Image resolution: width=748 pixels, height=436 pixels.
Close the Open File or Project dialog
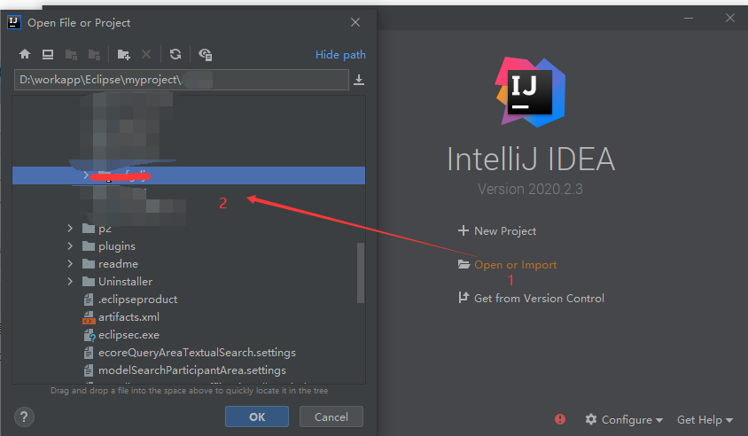coord(355,22)
